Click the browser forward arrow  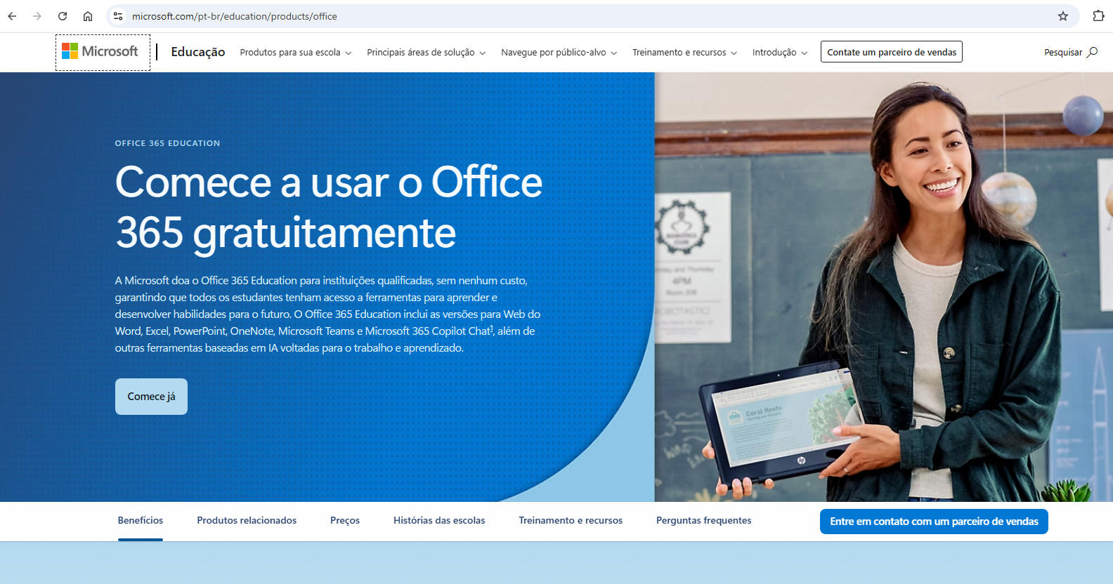37,16
